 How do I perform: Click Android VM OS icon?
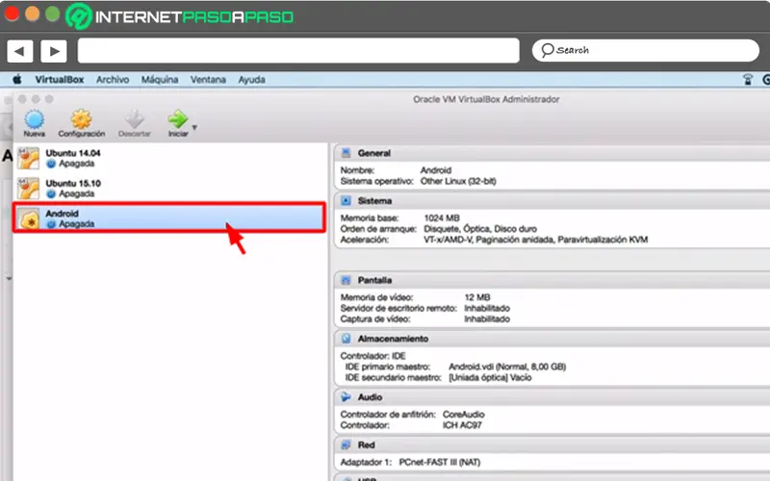coord(30,219)
